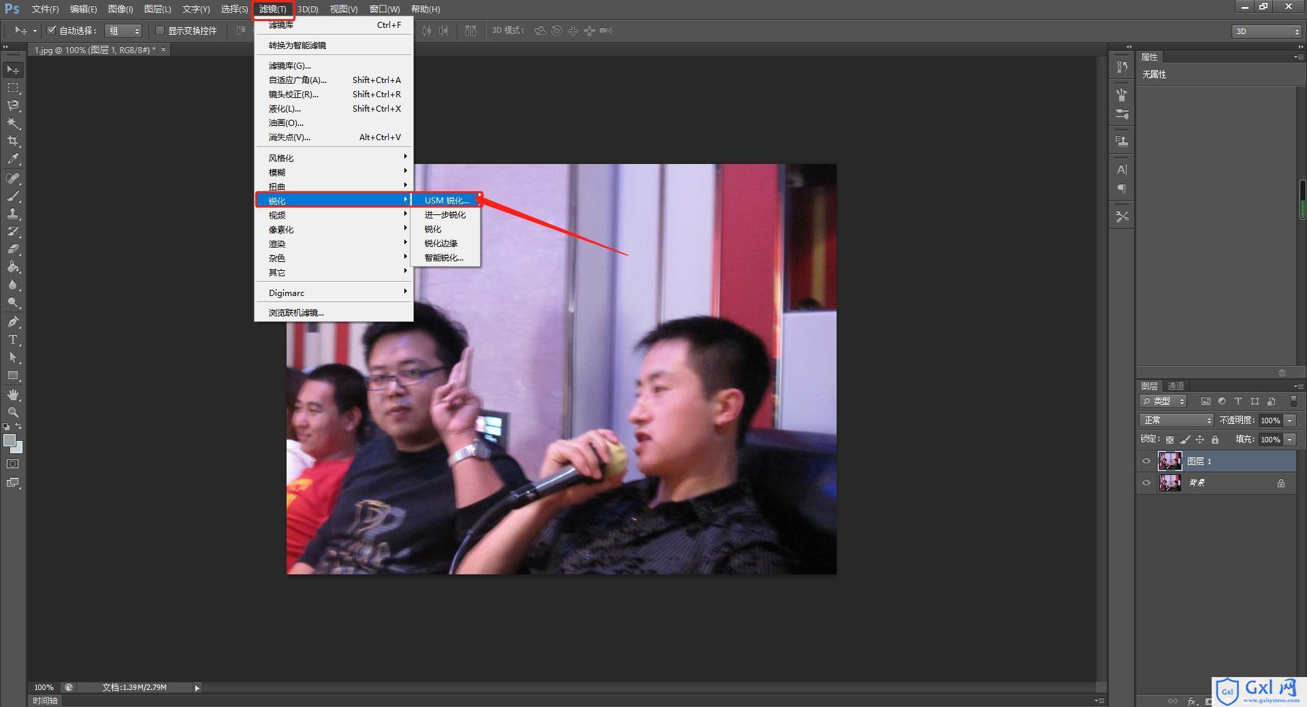Toggle lock image pixels
This screenshot has height=707, width=1307.
[x=1185, y=440]
